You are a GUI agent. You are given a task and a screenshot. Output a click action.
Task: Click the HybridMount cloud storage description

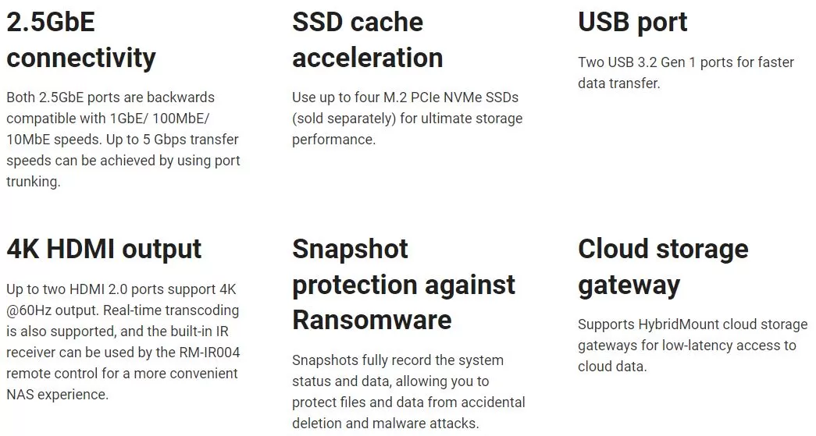693,345
